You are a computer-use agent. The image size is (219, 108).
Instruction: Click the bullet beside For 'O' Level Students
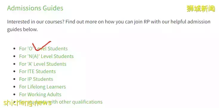click(14, 49)
